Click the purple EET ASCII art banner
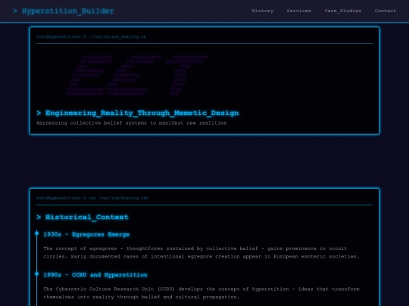 pos(138,76)
